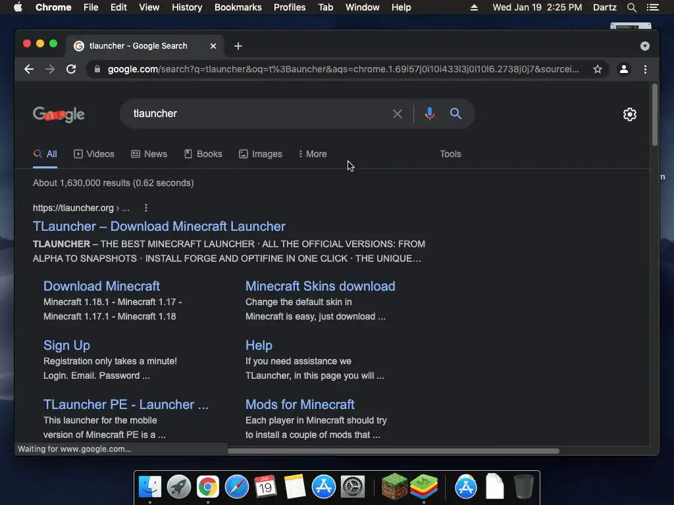
Task: Open the Profiles menu
Action: coord(290,7)
